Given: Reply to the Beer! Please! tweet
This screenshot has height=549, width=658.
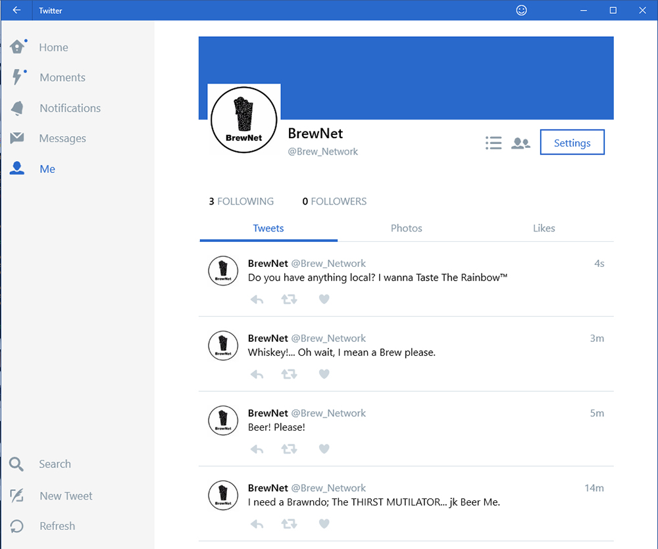Looking at the screenshot, I should 257,449.
